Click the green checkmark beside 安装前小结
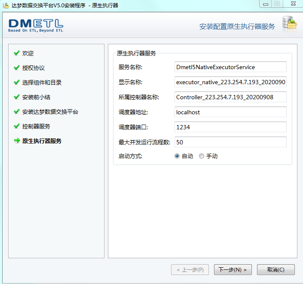Viewport: 303px width, 284px height. click(17, 97)
